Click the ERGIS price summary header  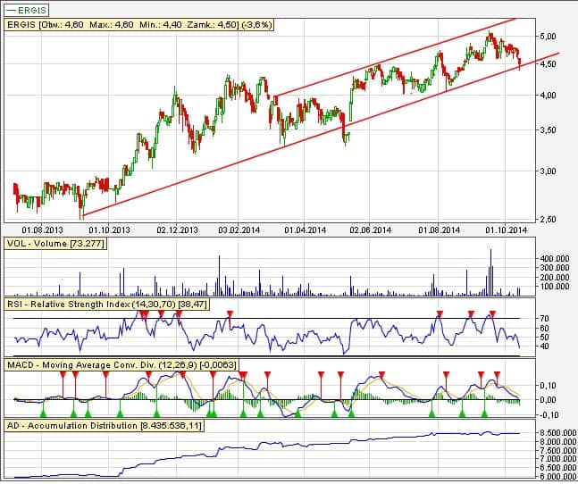pyautogui.click(x=141, y=25)
